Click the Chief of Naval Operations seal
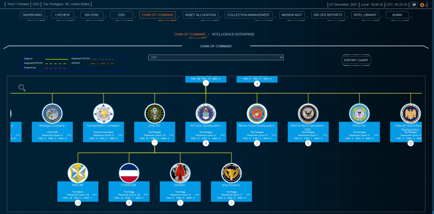This screenshot has height=214, width=434. [x=308, y=114]
